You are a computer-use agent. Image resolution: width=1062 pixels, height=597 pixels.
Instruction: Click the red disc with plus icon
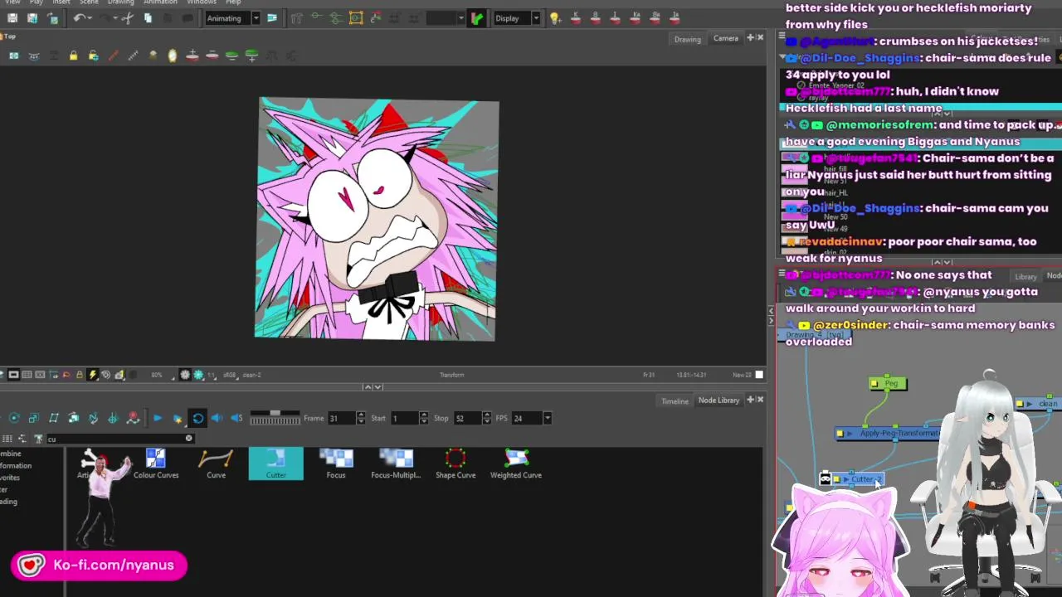(x=192, y=56)
